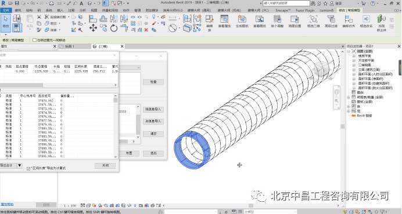Click the red X Delete tool
This screenshot has height=214, width=402.
click(146, 30)
